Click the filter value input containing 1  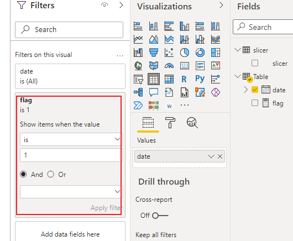click(x=71, y=155)
